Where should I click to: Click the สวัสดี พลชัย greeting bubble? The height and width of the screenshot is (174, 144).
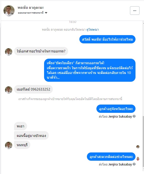107,39
